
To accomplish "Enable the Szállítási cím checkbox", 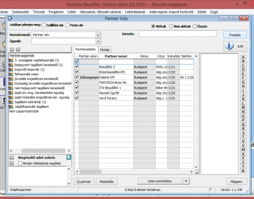I will [x=44, y=25].
